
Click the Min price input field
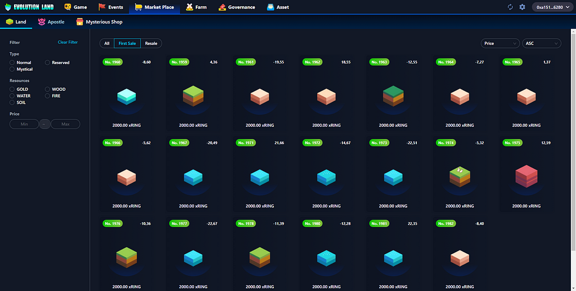(x=24, y=124)
